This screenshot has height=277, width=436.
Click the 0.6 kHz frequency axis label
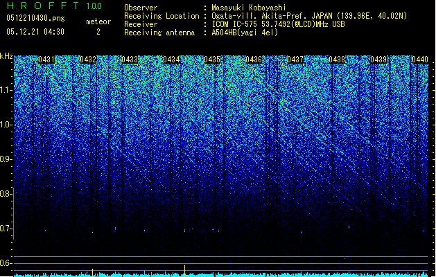(x=6, y=263)
